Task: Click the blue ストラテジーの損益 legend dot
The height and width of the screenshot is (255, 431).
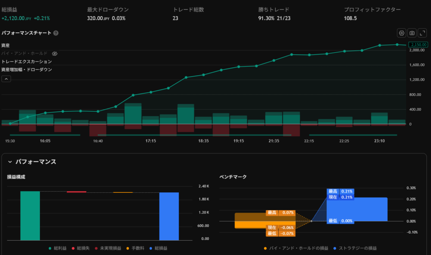Action: tap(335, 248)
